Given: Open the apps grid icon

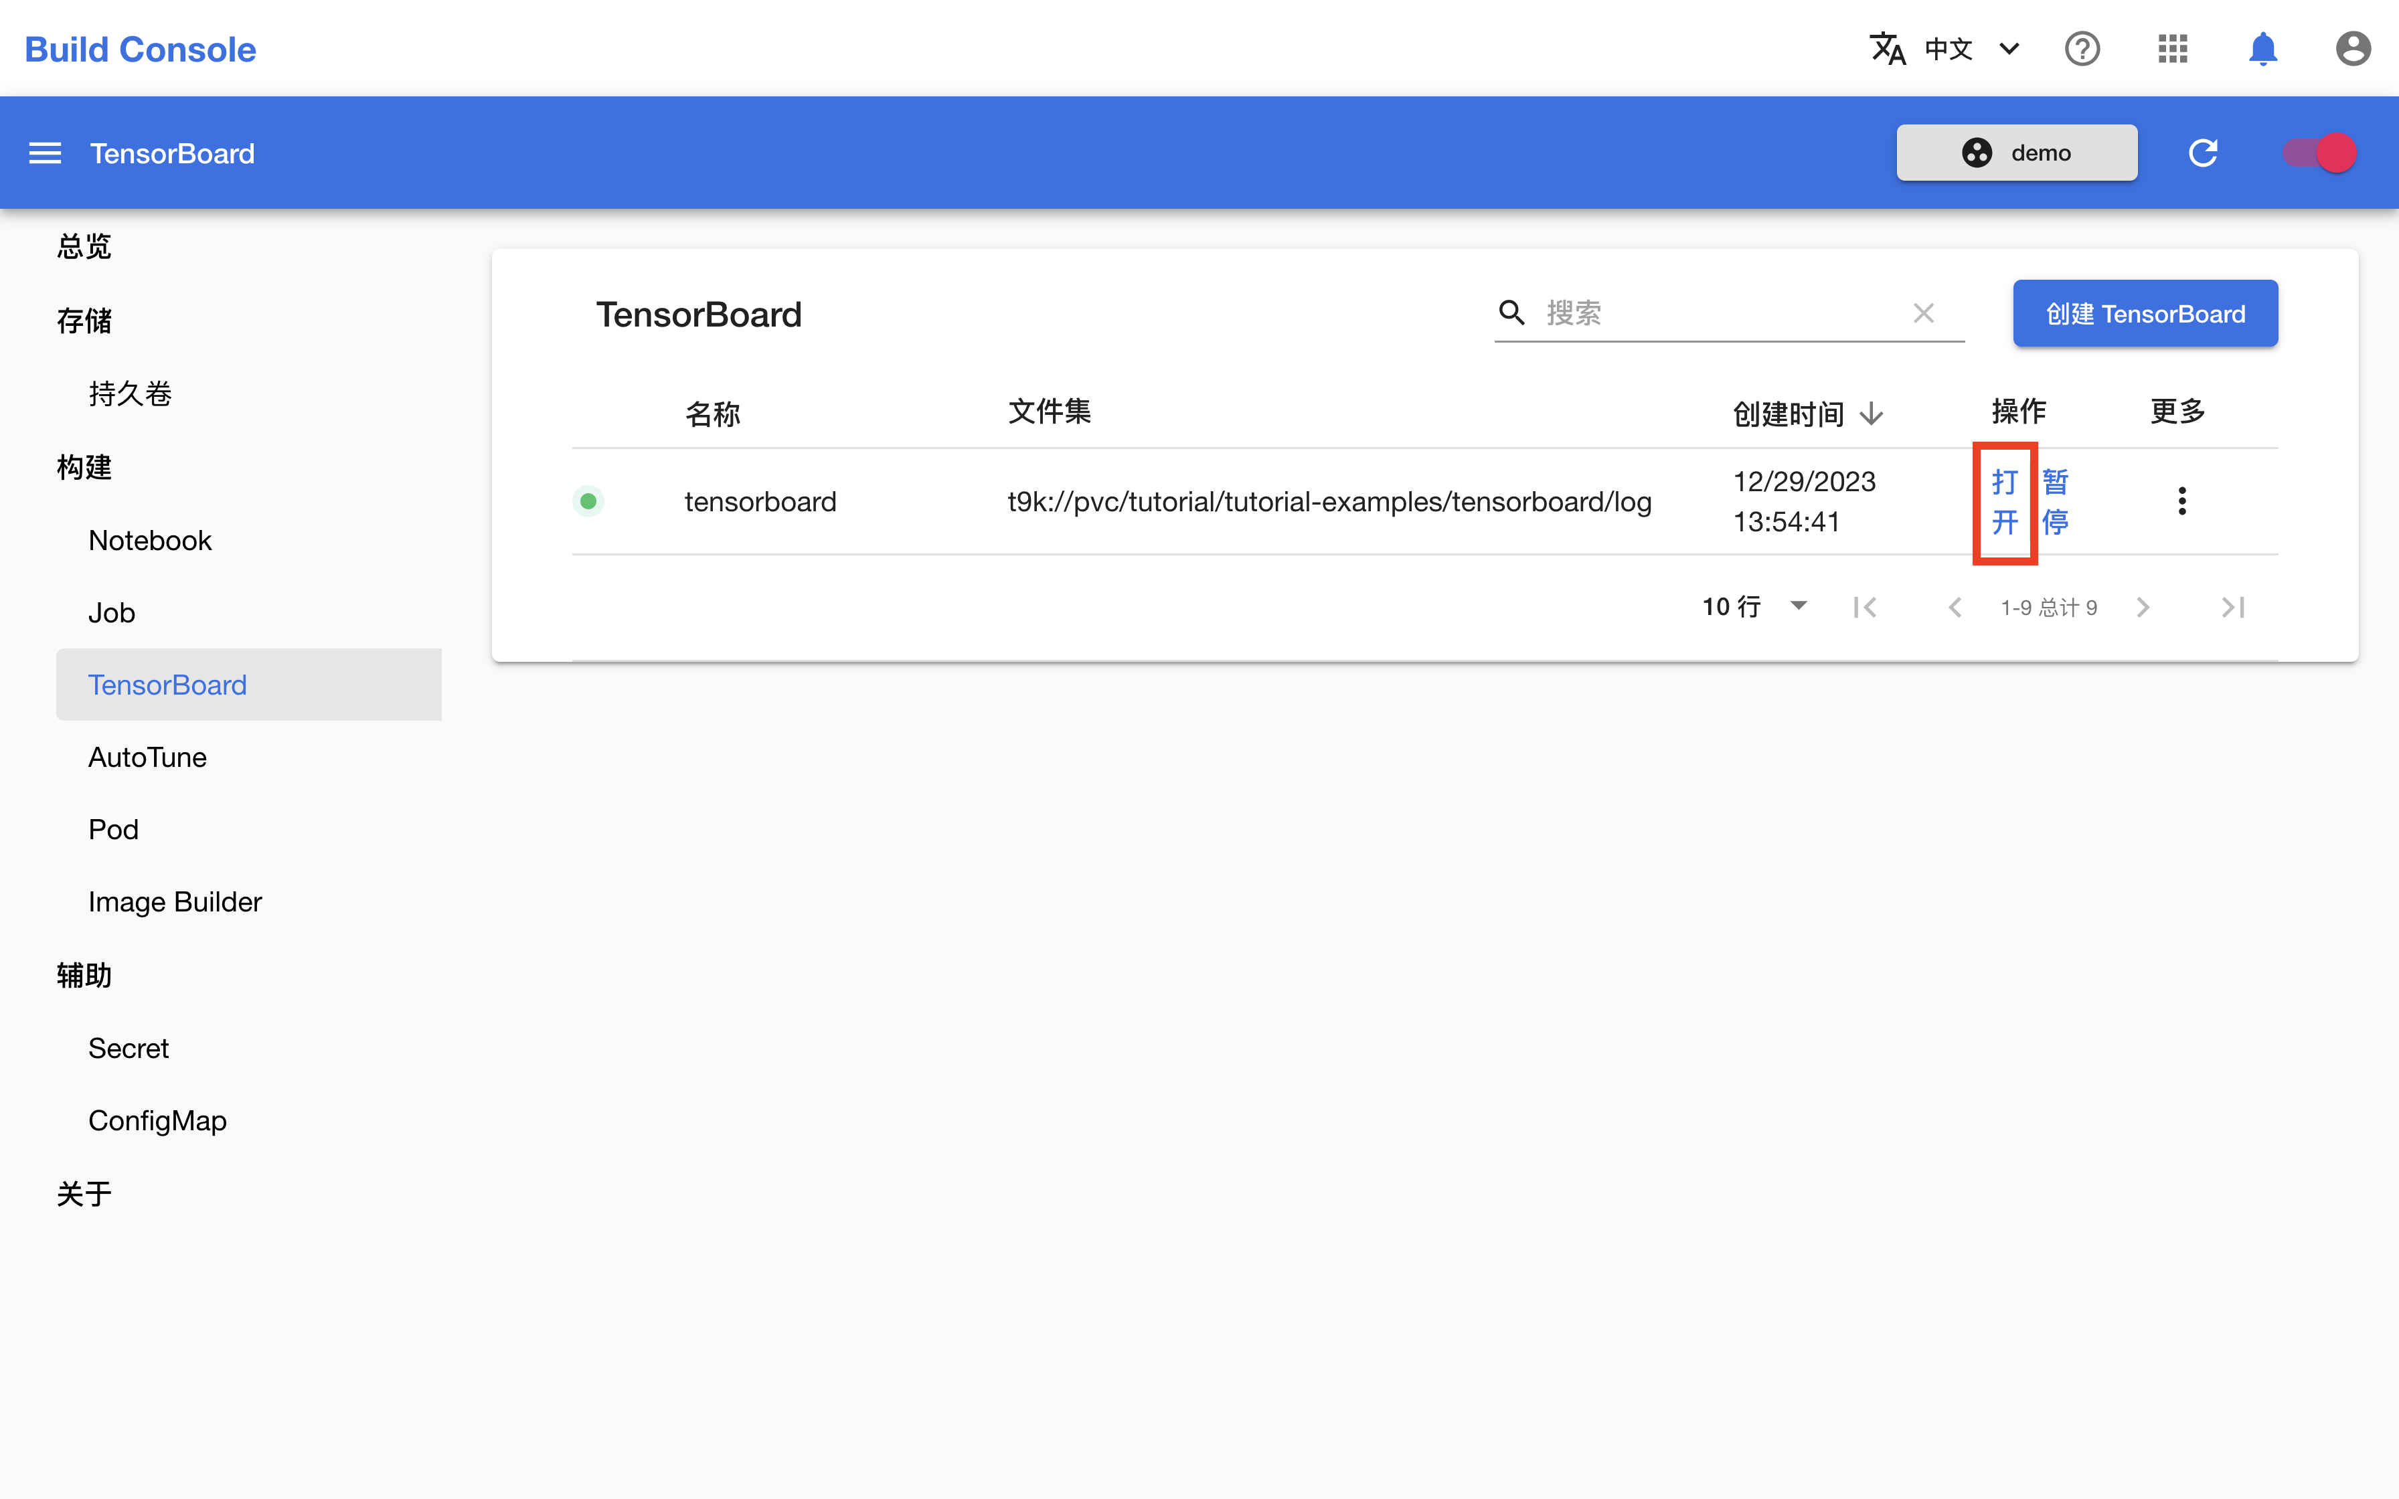Looking at the screenshot, I should click(2172, 49).
